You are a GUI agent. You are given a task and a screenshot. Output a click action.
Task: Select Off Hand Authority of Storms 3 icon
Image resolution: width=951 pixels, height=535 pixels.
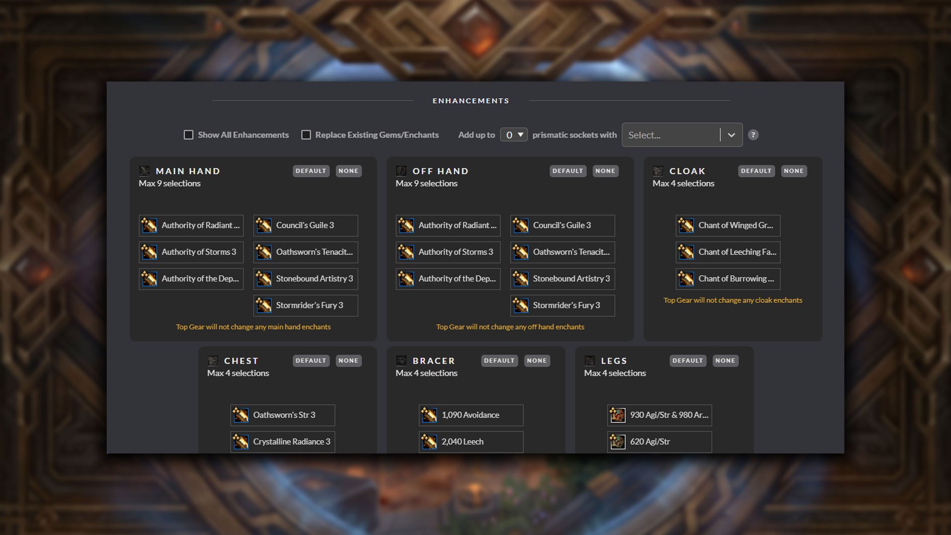click(406, 252)
